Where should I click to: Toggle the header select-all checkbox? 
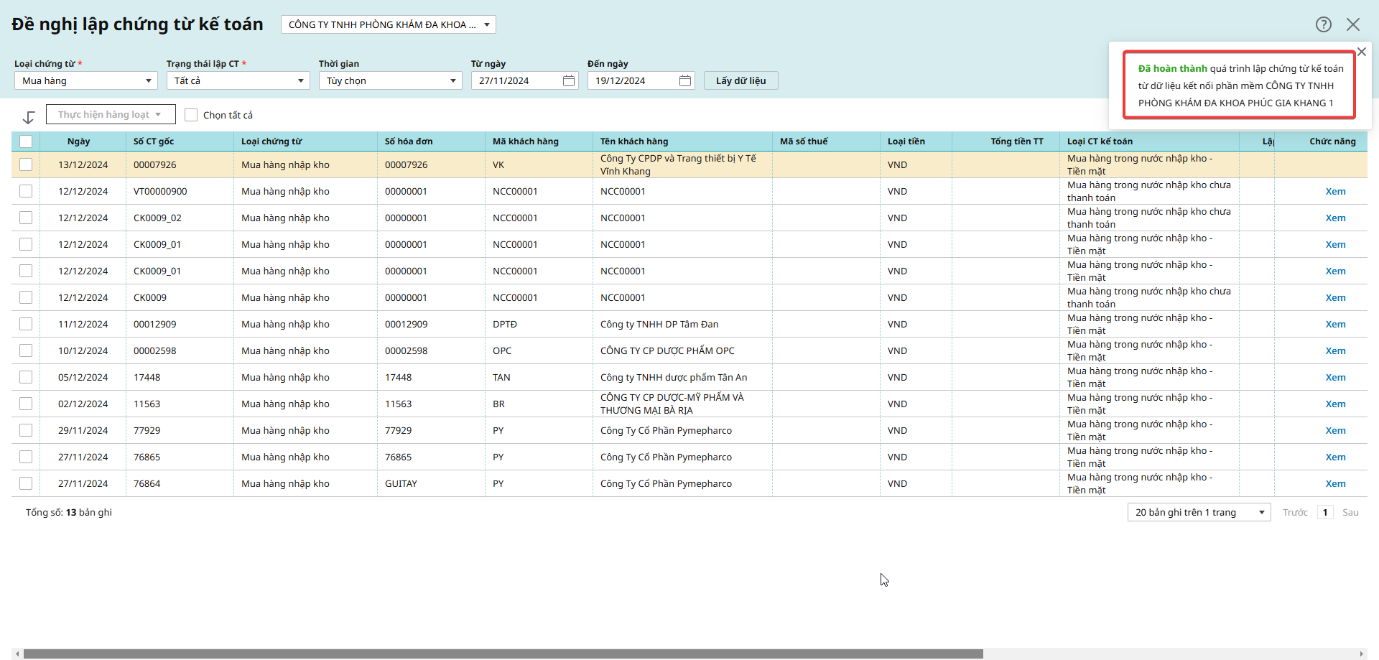[x=26, y=141]
